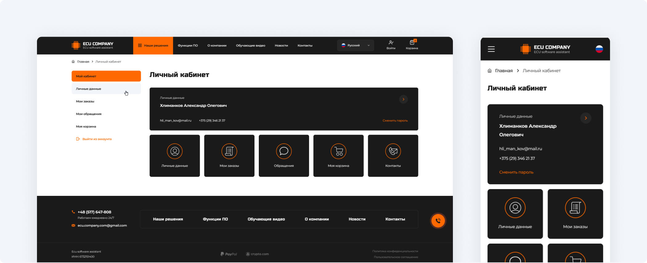
Task: Click Наши решения in the footer navigation
Action: (168, 219)
